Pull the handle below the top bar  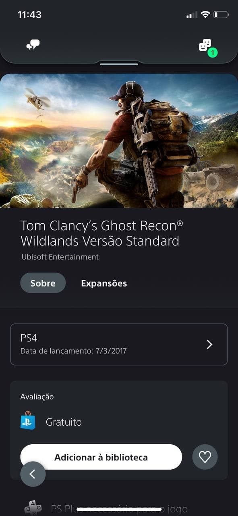(x=119, y=64)
